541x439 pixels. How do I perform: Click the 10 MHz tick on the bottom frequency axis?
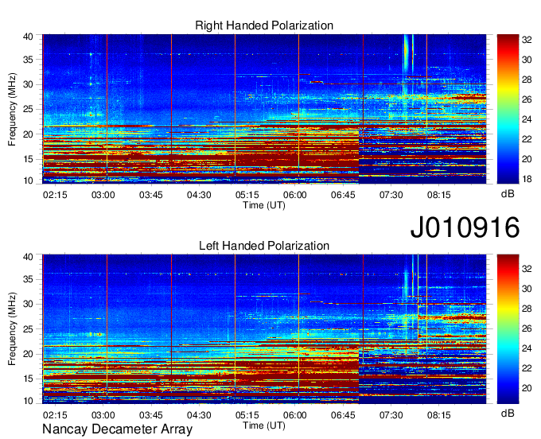tap(28, 401)
